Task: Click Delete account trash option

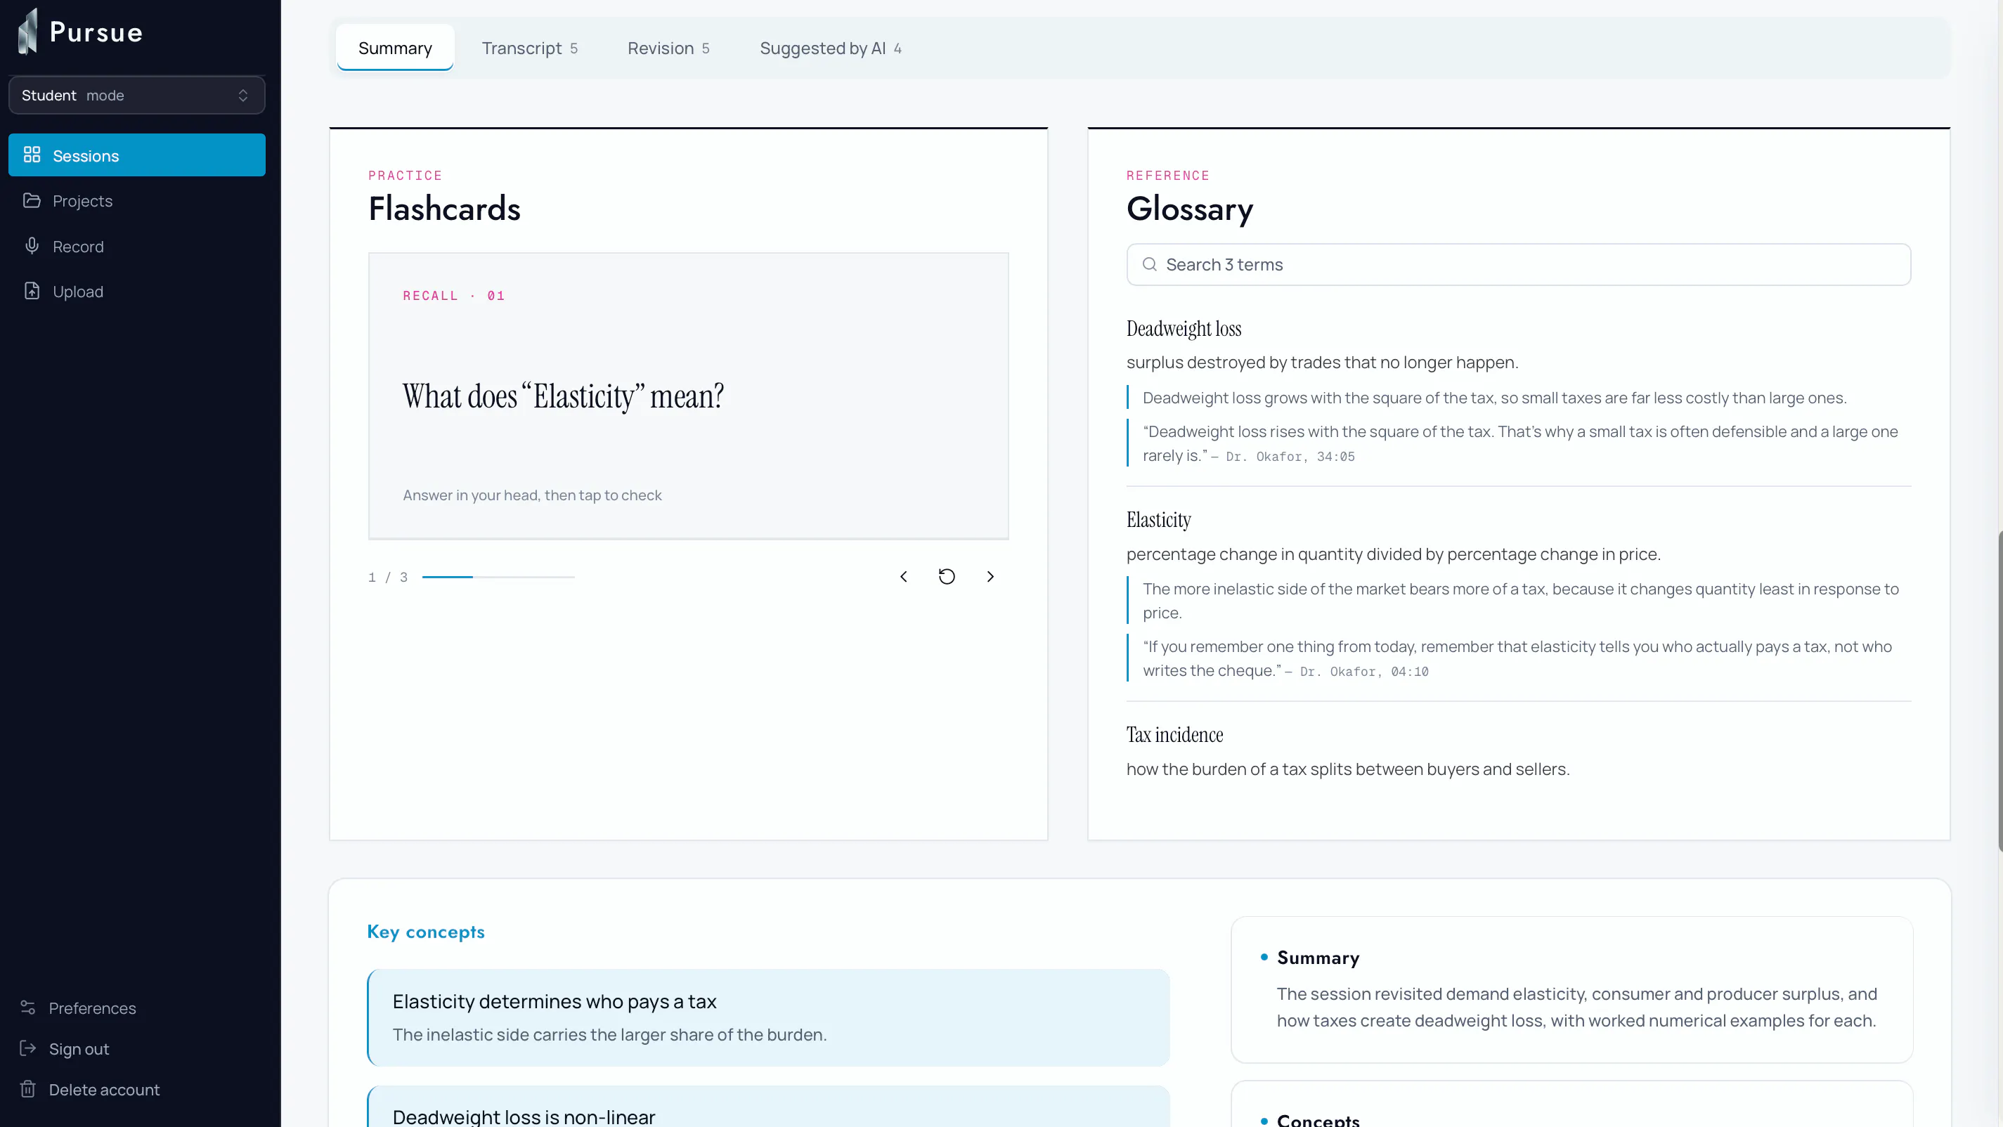Action: point(90,1090)
